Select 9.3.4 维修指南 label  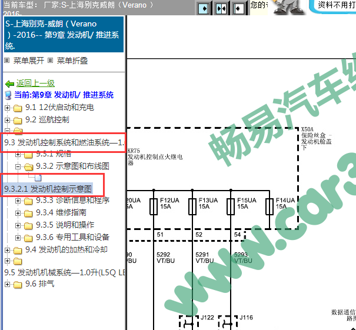pyautogui.click(x=61, y=212)
